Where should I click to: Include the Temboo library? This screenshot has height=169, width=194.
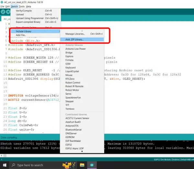pos(82,109)
